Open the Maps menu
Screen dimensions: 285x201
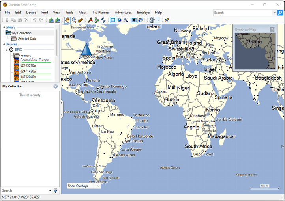pos(82,13)
